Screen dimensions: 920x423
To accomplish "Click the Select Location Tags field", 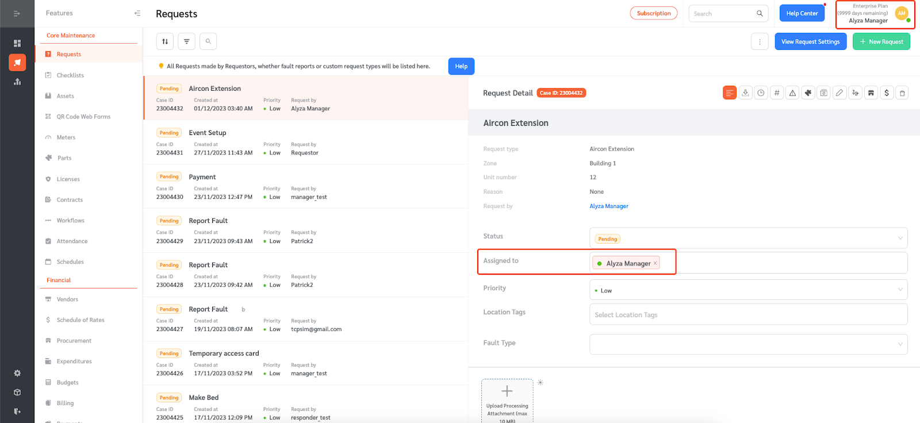I will [747, 315].
